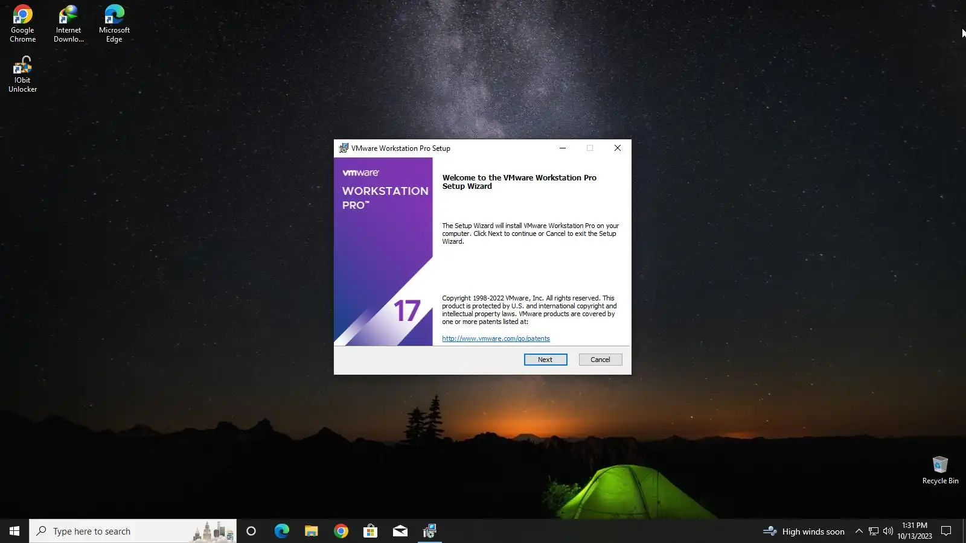The height and width of the screenshot is (543, 966).
Task: Open Cortana circle icon in taskbar
Action: pyautogui.click(x=251, y=531)
